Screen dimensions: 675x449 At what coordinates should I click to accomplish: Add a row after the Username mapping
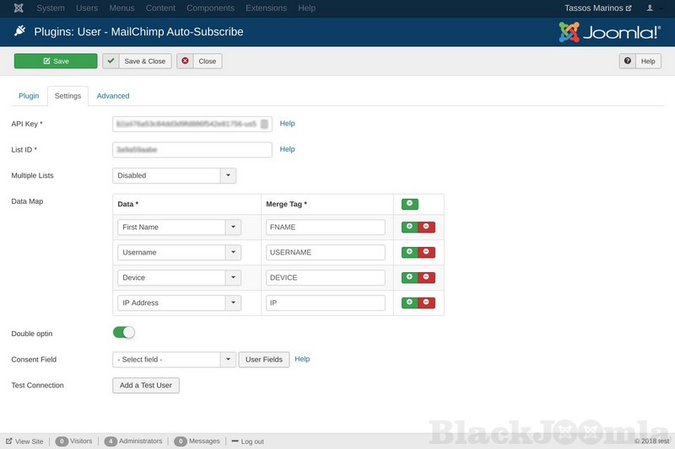pos(410,253)
